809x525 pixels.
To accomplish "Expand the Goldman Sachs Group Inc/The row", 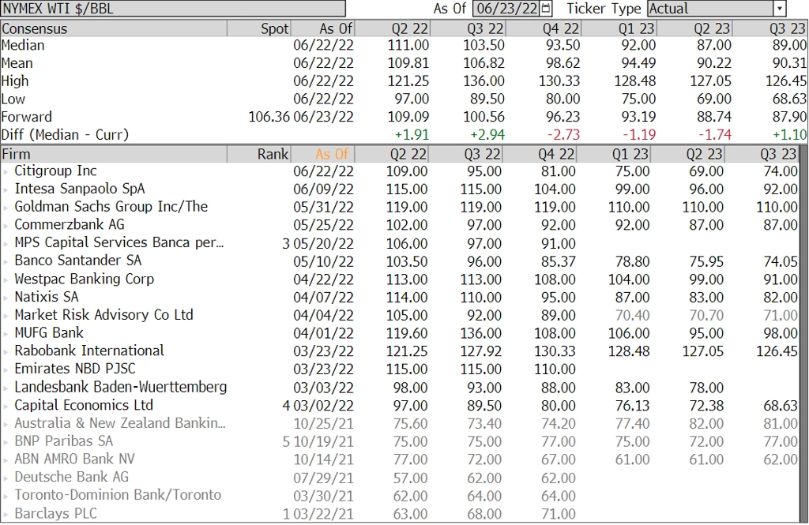I will pyautogui.click(x=6, y=208).
